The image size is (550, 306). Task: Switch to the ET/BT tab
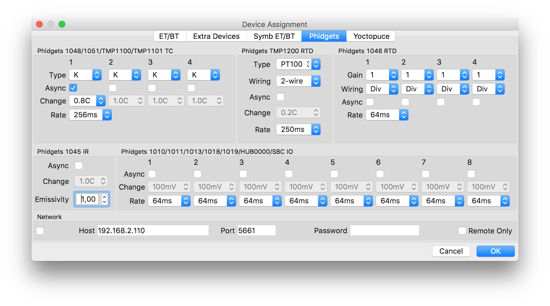169,36
